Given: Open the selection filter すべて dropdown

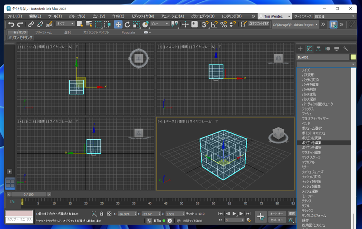Looking at the screenshot, I should point(65,24).
